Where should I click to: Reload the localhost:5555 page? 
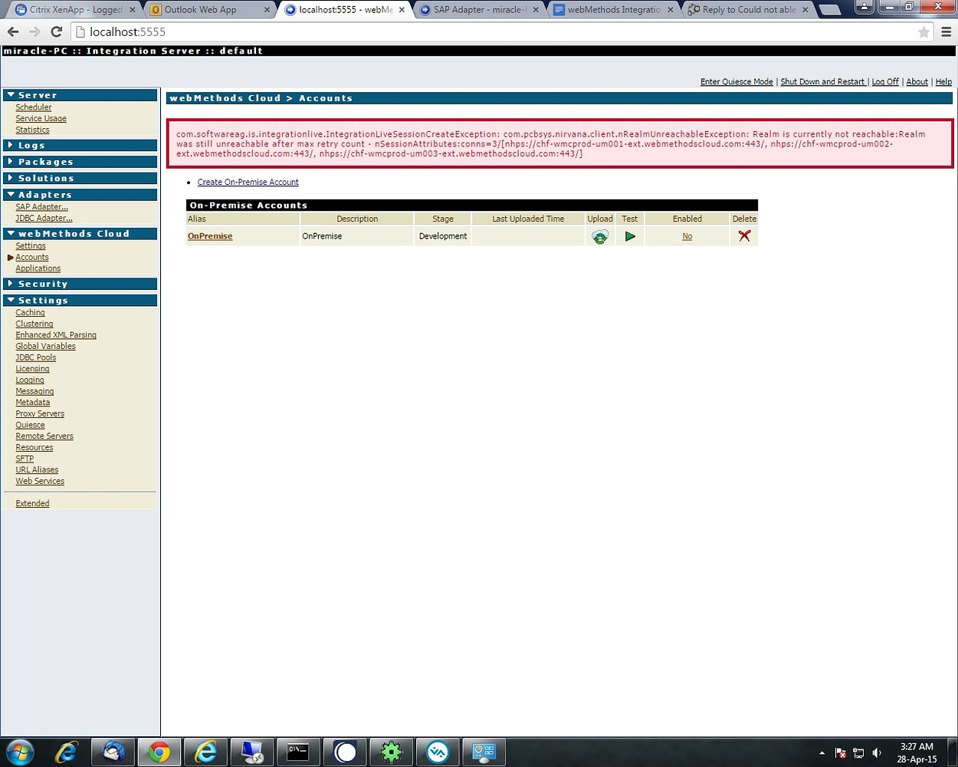click(x=56, y=32)
